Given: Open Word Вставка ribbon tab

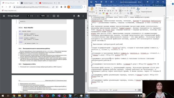Looking at the screenshot, I should (104, 5).
